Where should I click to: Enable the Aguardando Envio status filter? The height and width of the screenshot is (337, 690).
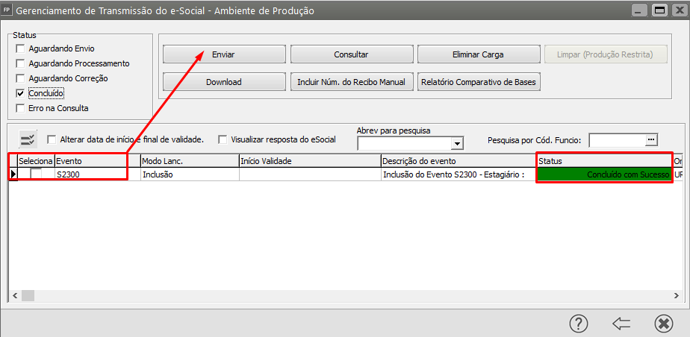(20, 48)
